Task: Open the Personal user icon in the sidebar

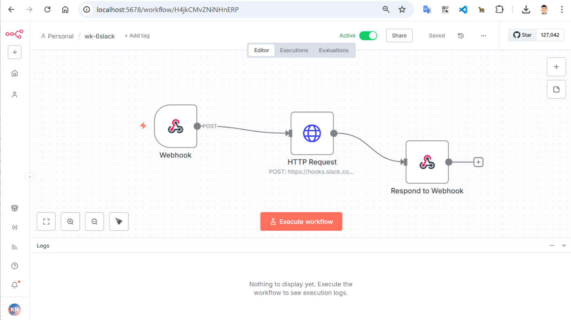Action: [15, 94]
